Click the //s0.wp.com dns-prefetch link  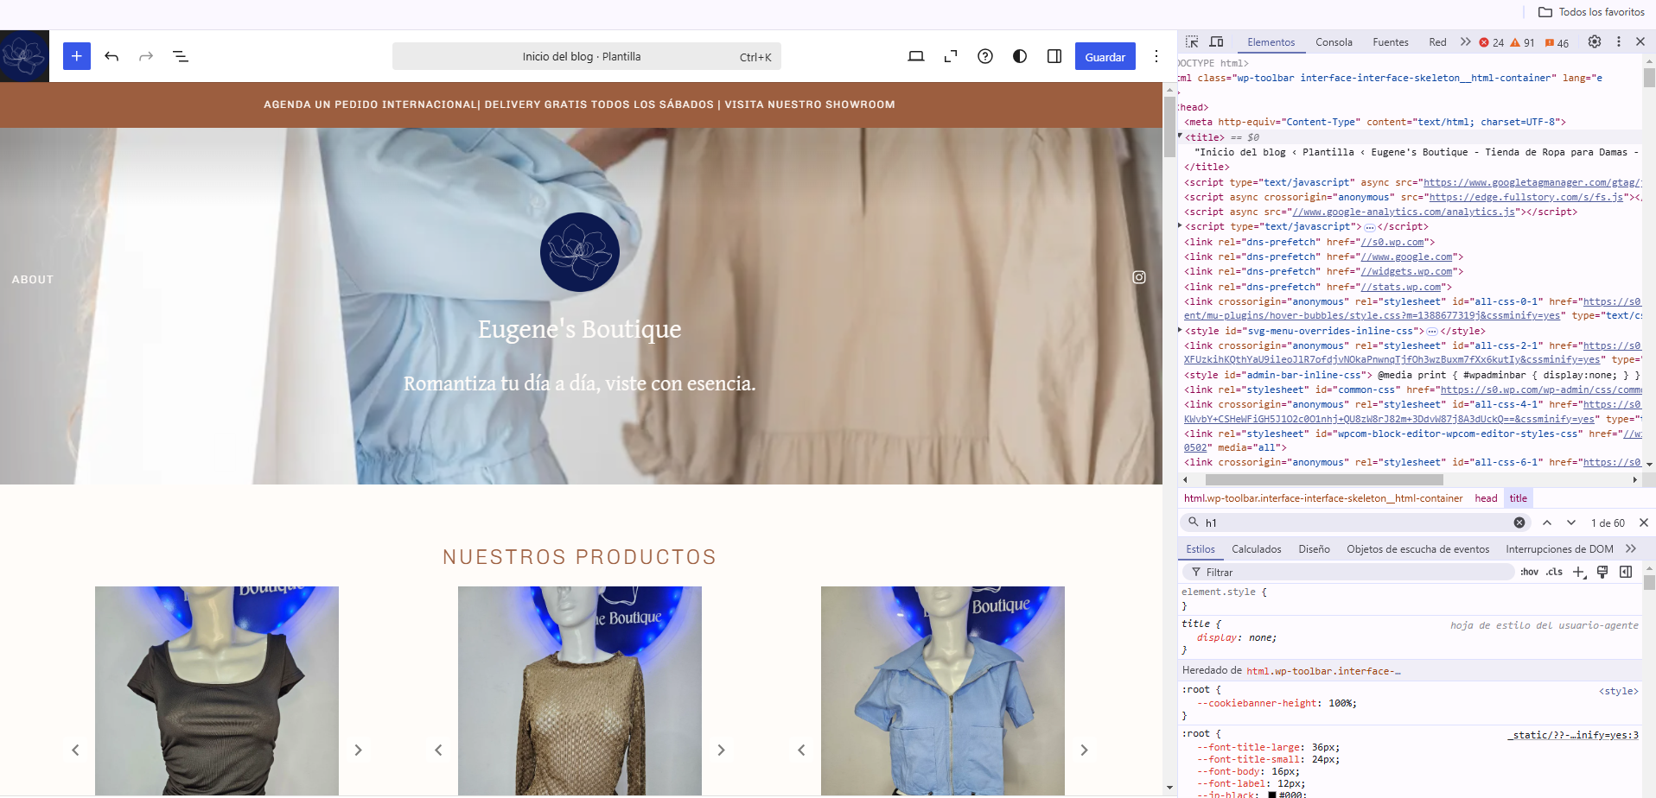(x=1392, y=242)
